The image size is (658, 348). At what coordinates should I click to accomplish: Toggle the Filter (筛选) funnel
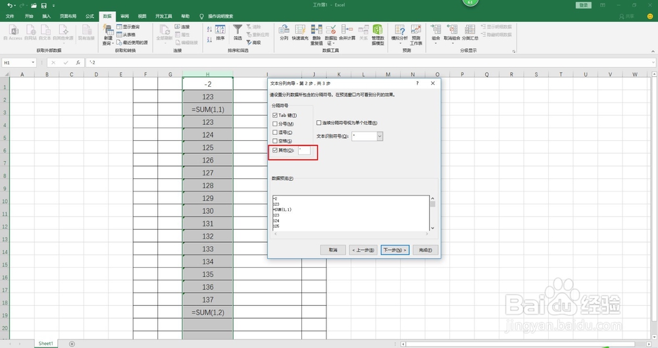(x=238, y=33)
